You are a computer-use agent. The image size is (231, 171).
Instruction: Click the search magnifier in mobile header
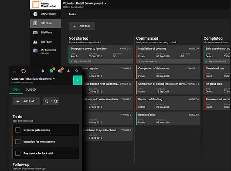pyautogui.click(x=77, y=71)
